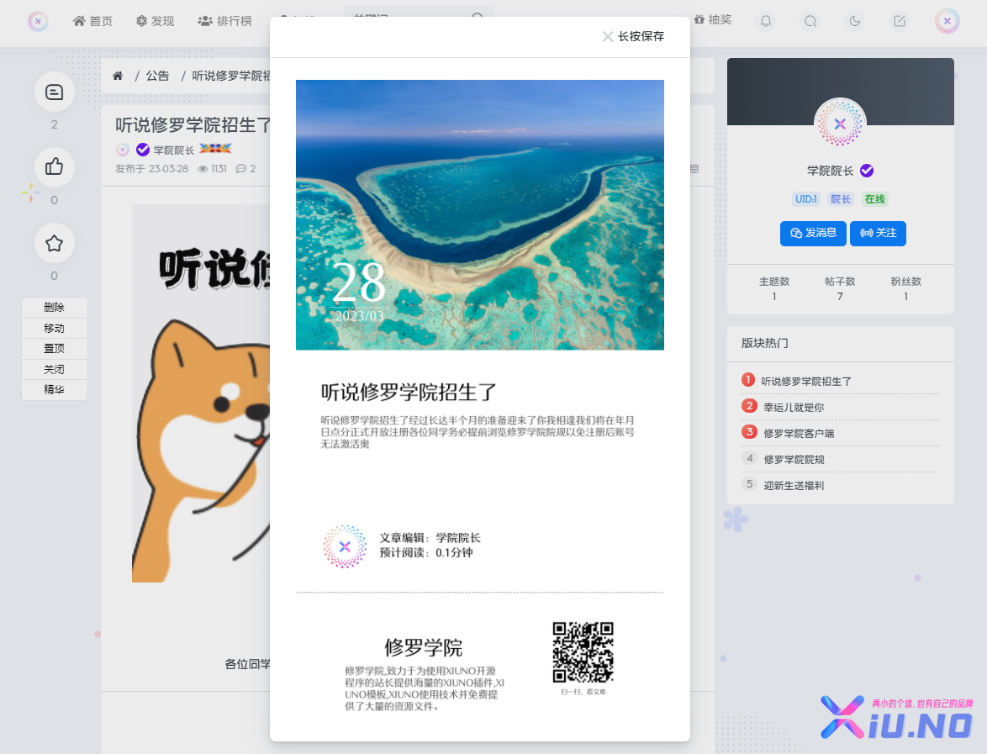Viewport: 987px width, 754px height.
Task: Click the poster cover image
Action: click(480, 214)
